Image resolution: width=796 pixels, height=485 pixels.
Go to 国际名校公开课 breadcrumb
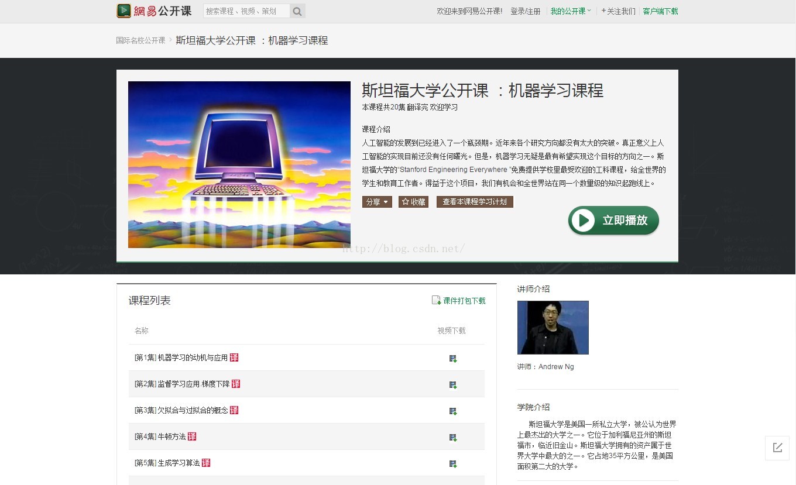click(140, 40)
